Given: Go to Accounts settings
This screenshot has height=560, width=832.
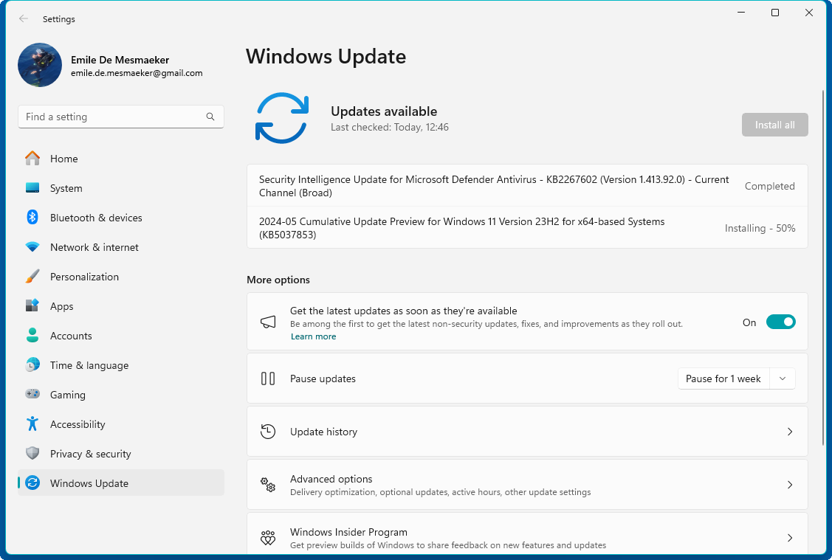Looking at the screenshot, I should coord(121,336).
